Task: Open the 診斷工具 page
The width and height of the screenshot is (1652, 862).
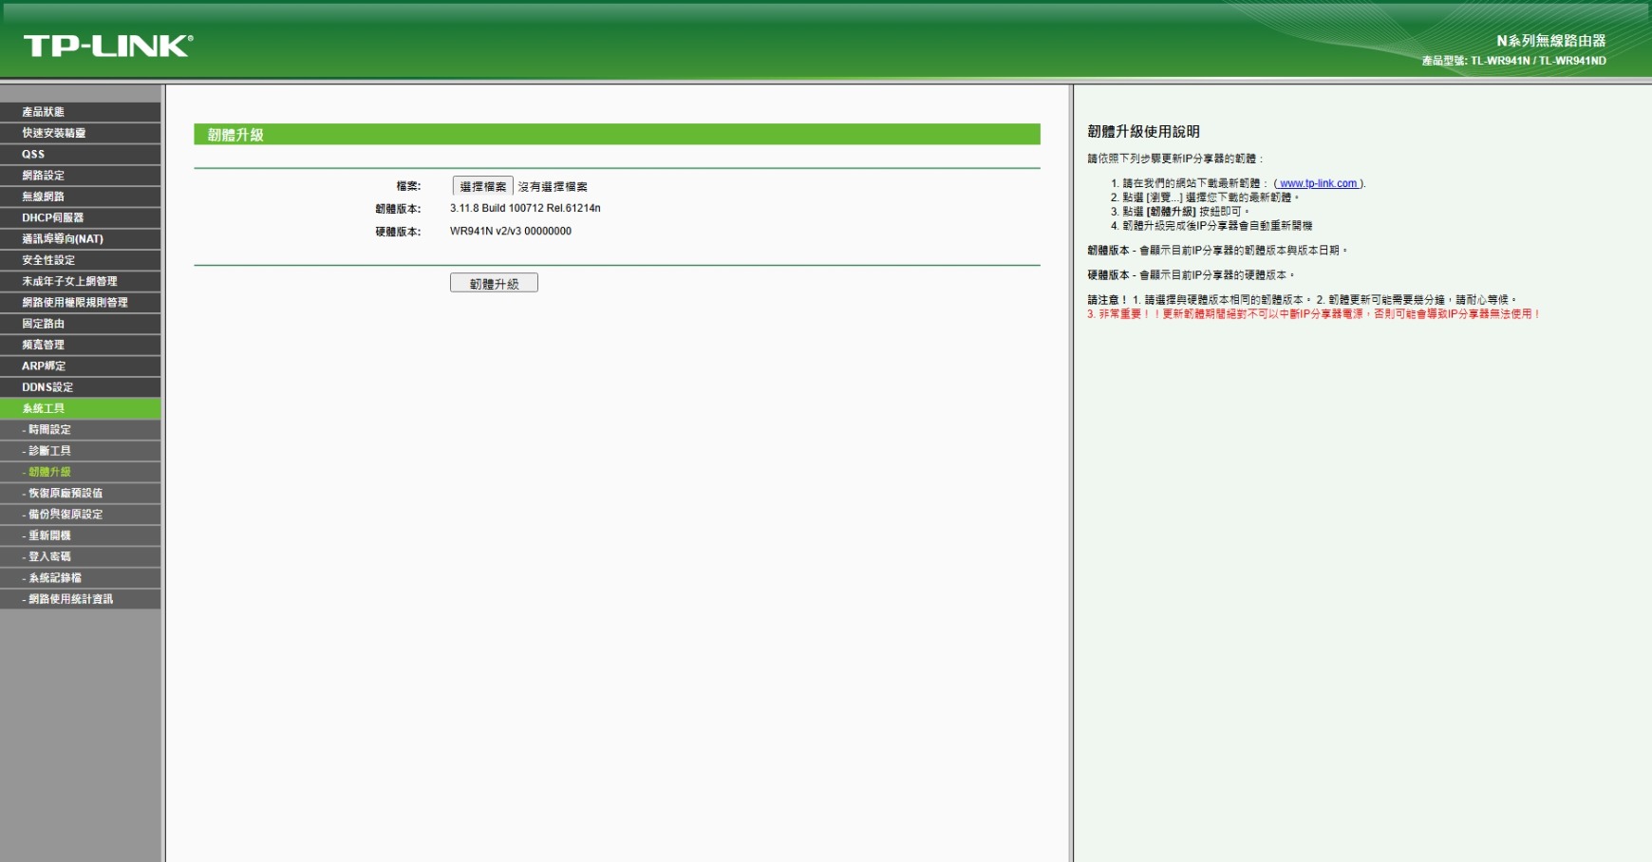Action: [x=47, y=450]
